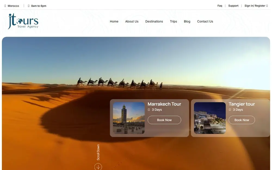This screenshot has width=272, height=170.
Task: Click the location icon beside Morocco
Action: pyautogui.click(x=5, y=6)
